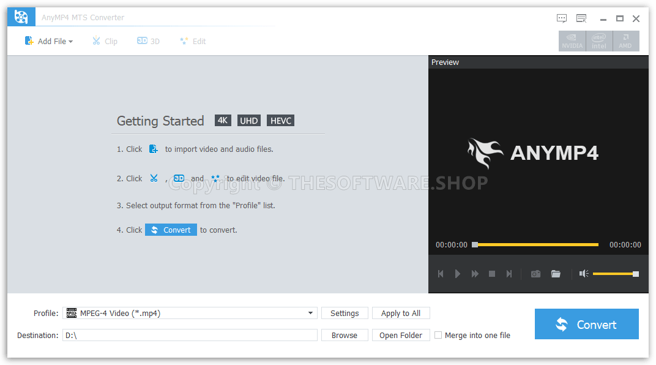Select the 3D toolbar option
This screenshot has width=656, height=365.
click(148, 41)
